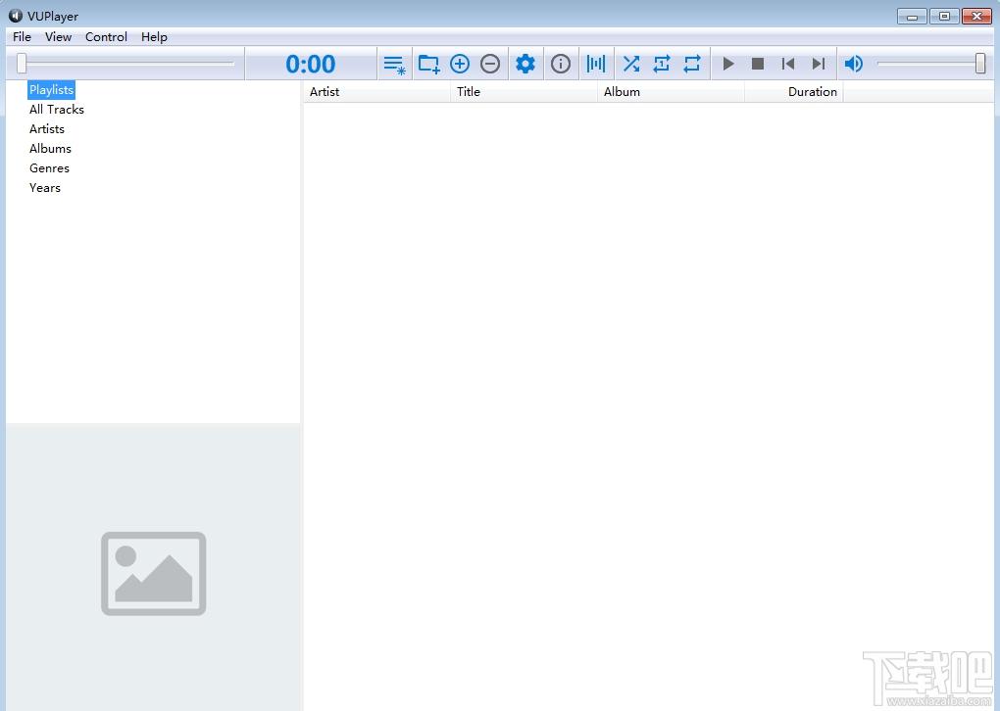
Task: Toggle repeat track mode
Action: [662, 64]
